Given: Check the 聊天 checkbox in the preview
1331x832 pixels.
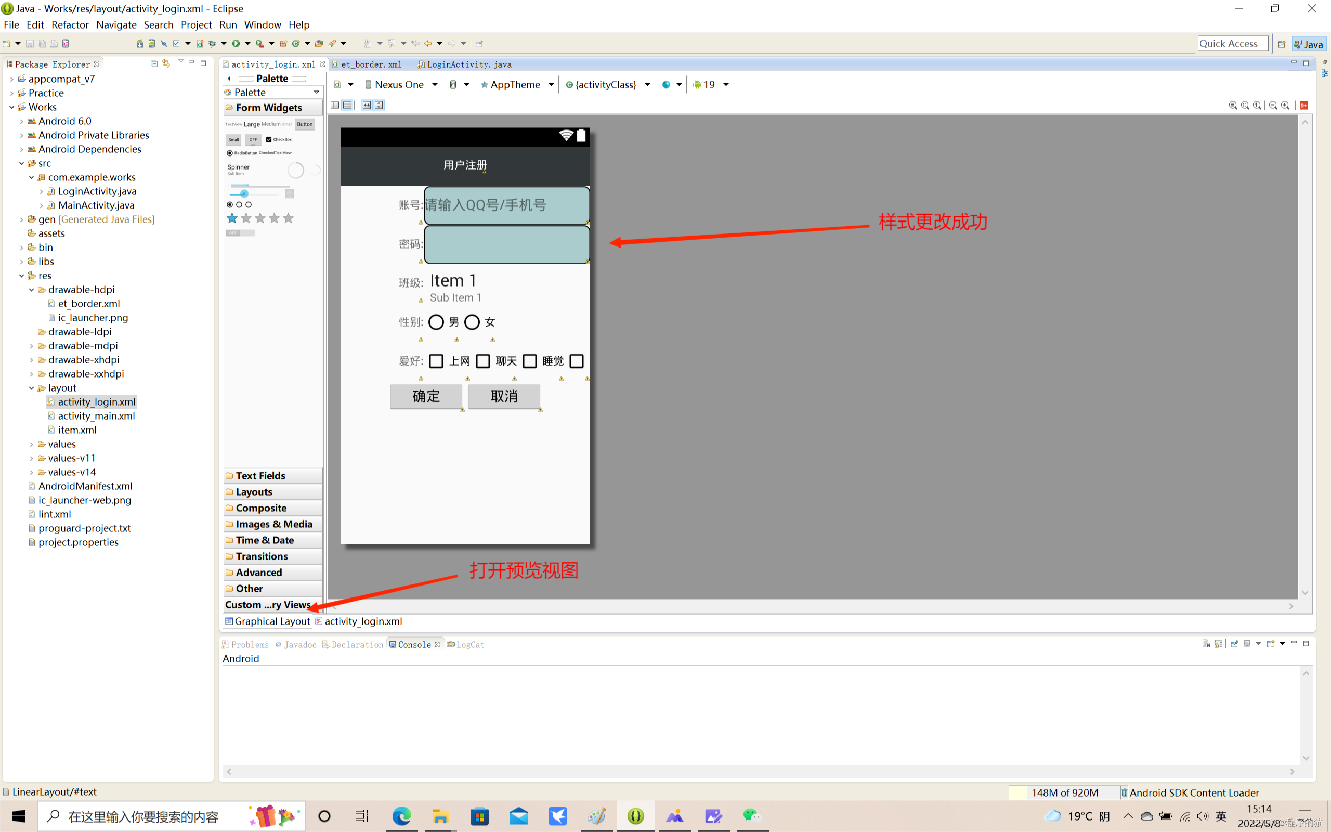Looking at the screenshot, I should tap(483, 361).
